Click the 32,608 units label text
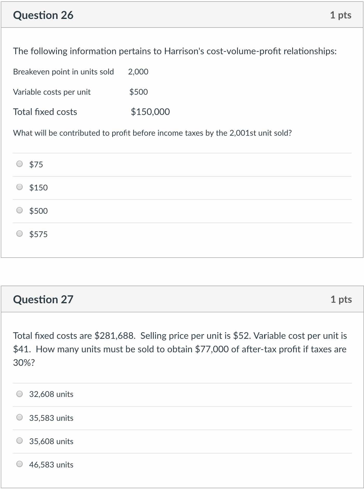Screen dimensions: 364x489 pyautogui.click(x=51, y=394)
